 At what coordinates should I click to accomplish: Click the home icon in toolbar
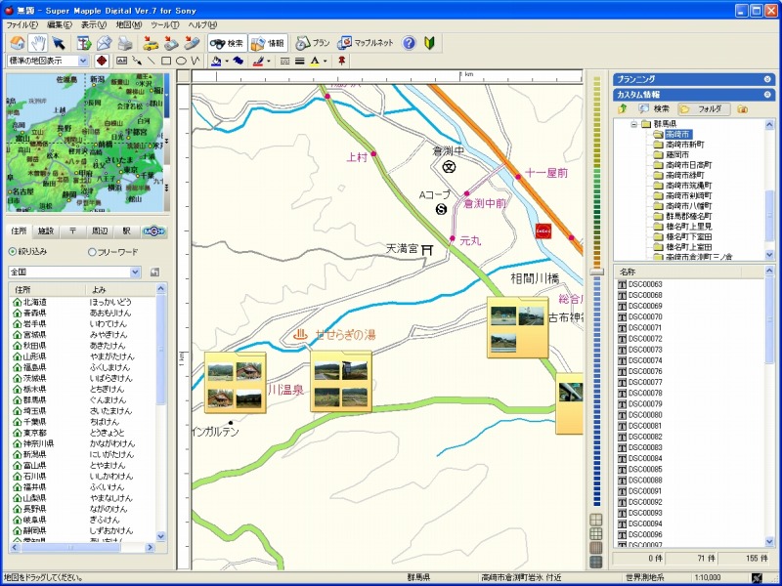point(17,43)
